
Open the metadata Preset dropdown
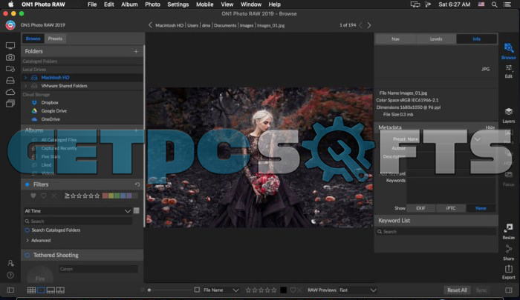(444, 139)
